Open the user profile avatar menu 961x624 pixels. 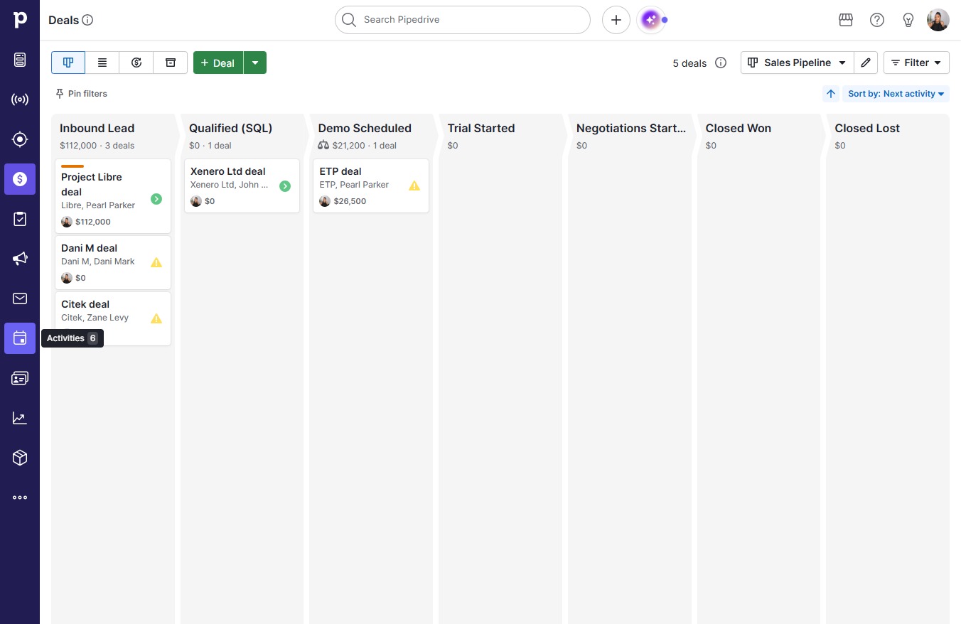coord(938,20)
